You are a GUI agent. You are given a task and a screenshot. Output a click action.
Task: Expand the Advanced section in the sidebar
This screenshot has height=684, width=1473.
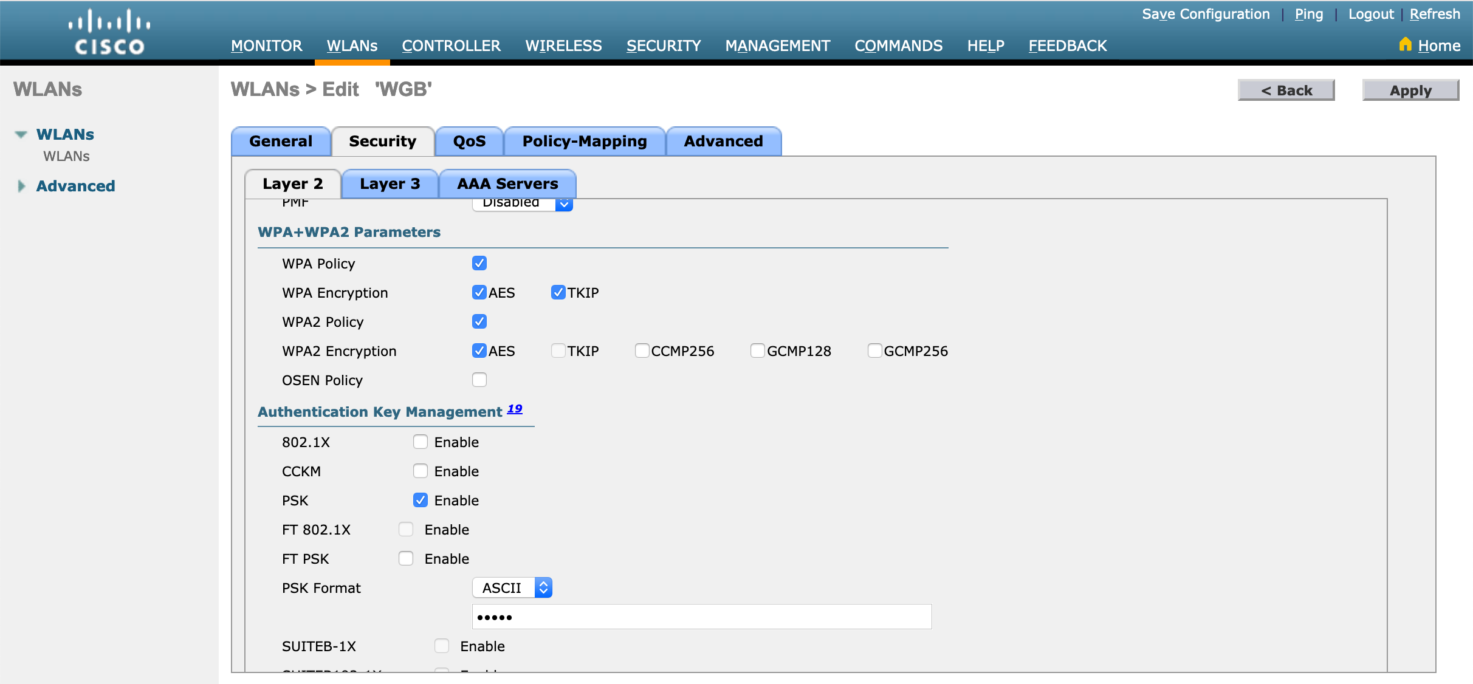[x=21, y=186]
